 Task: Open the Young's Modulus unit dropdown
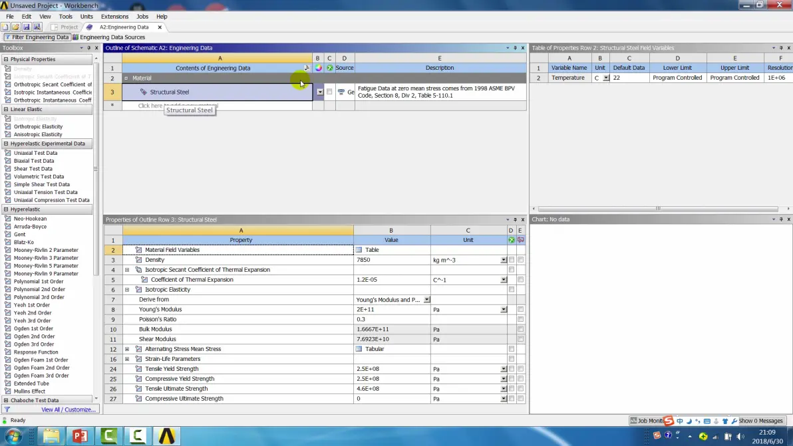tap(503, 310)
